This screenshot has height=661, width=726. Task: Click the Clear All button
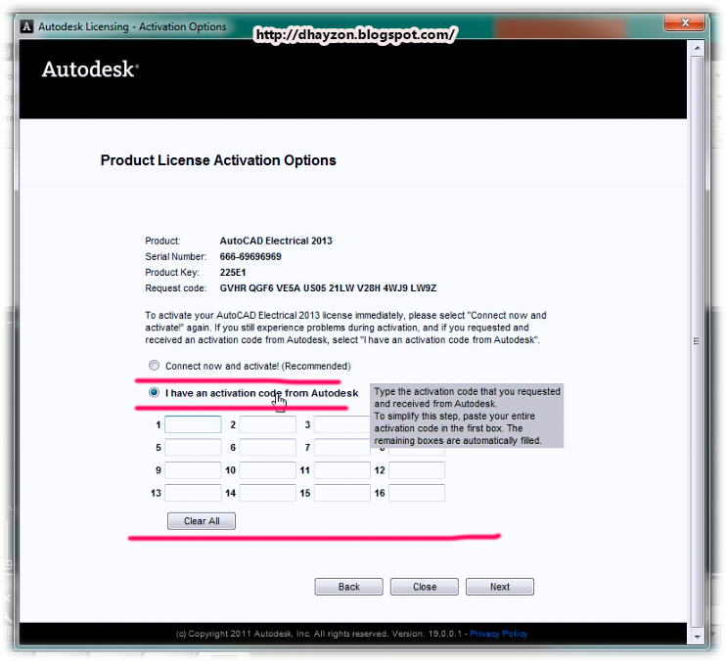202,521
